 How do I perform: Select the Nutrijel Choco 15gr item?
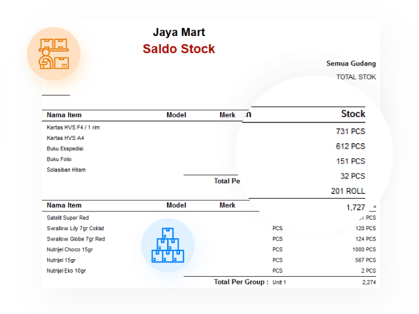pos(69,249)
